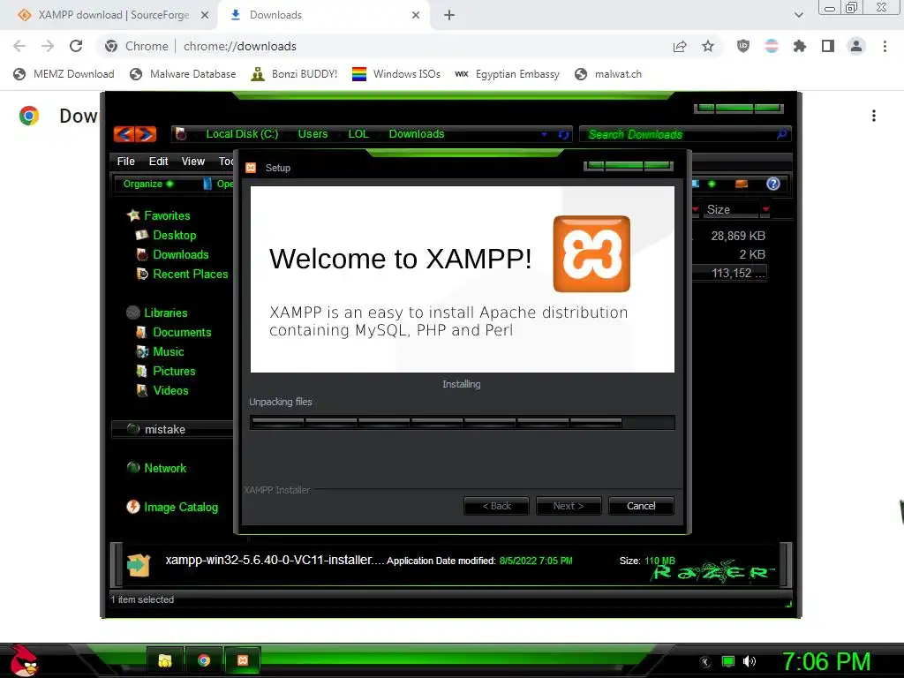
Task: Click the share page icon in address bar
Action: coord(680,46)
